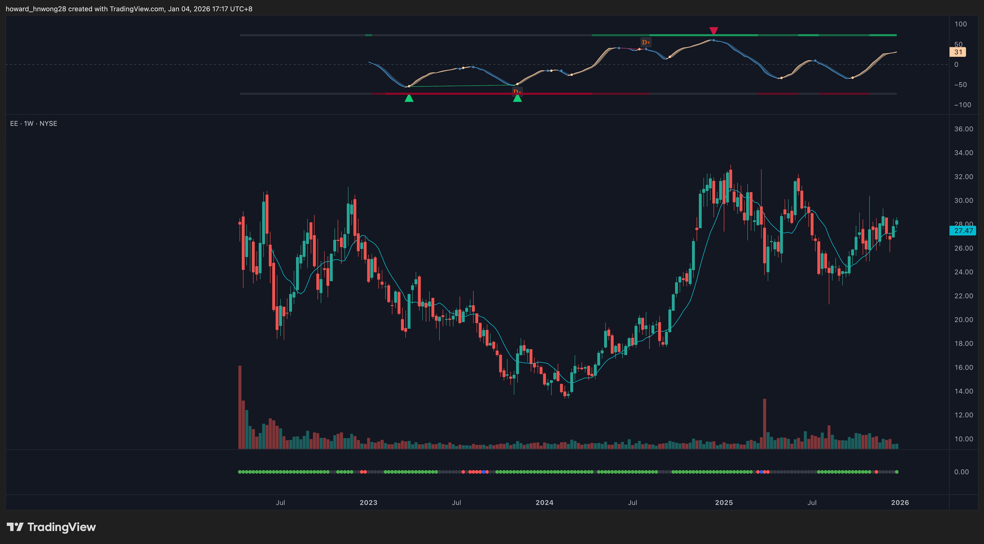Click the bullish D label on red band
The width and height of the screenshot is (984, 544).
517,91
